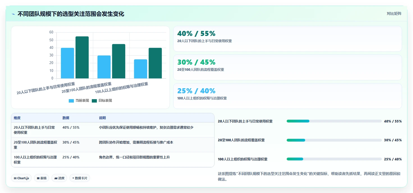Click the 进度 tag chip
The width and height of the screenshot is (413, 193).
click(x=59, y=178)
